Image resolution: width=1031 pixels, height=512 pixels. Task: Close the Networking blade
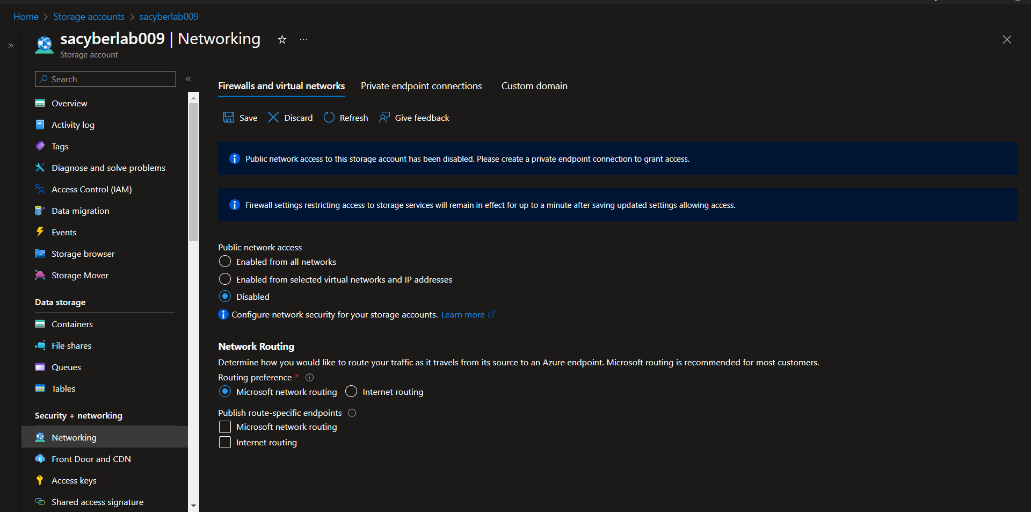point(1007,40)
